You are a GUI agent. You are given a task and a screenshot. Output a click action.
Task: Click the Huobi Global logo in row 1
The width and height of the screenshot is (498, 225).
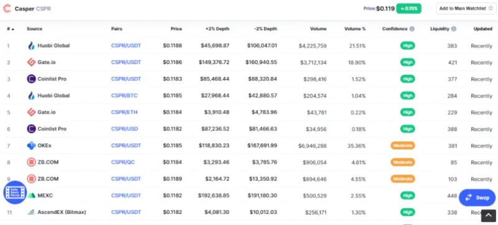tap(31, 45)
